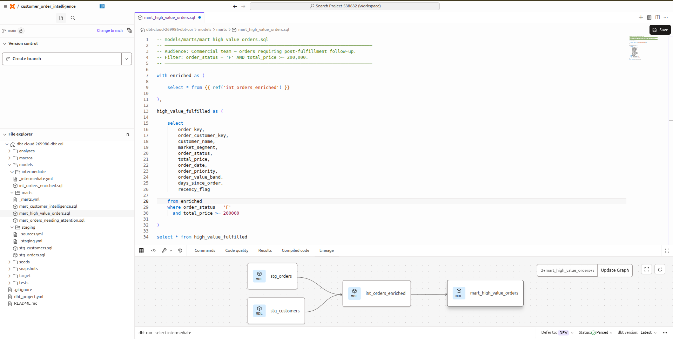Expand the bottom panel to fullscreen
The width and height of the screenshot is (673, 339).
pyautogui.click(x=667, y=250)
